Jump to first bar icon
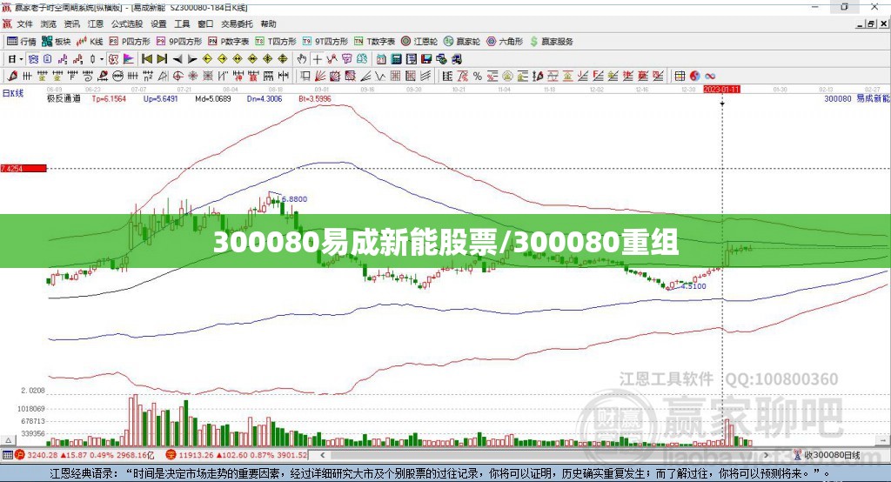The image size is (891, 482). [x=146, y=59]
